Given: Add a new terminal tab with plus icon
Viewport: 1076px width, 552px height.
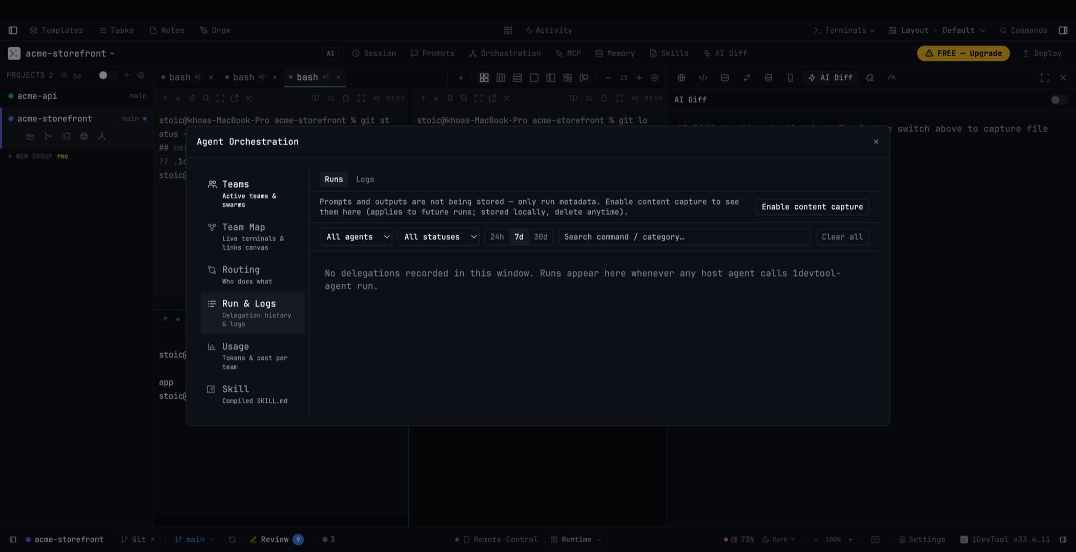Looking at the screenshot, I should (x=461, y=78).
